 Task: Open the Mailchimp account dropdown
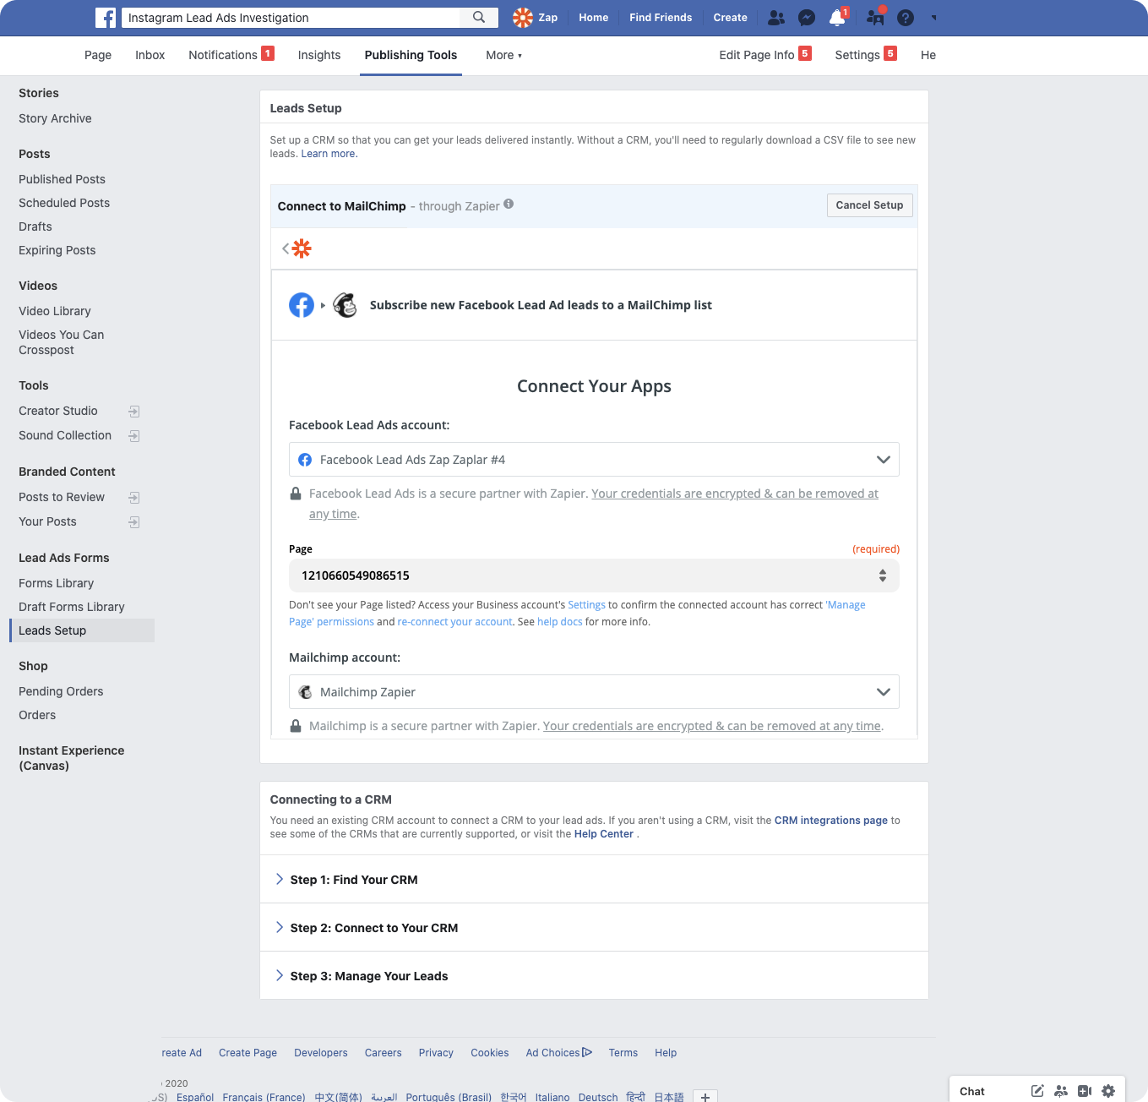tap(594, 692)
